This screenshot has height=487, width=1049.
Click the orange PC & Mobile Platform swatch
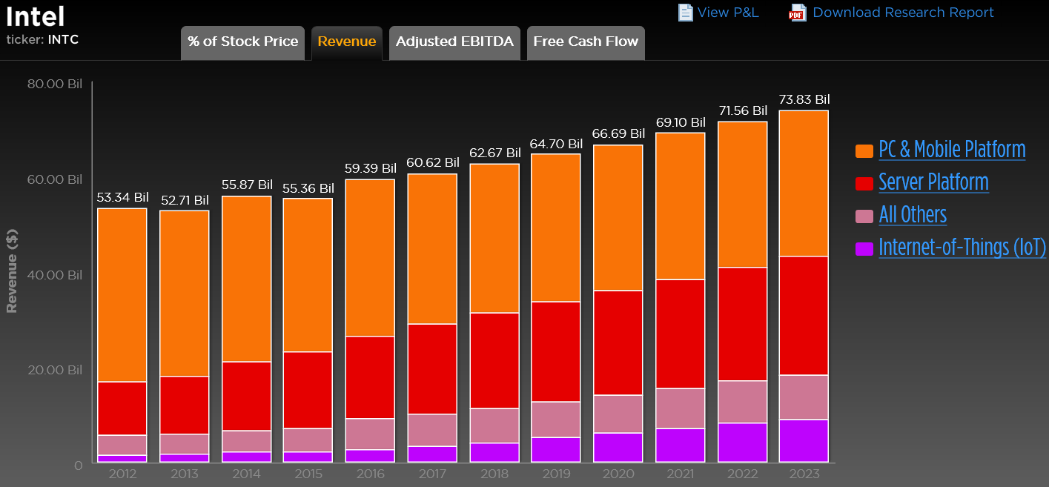(x=864, y=151)
